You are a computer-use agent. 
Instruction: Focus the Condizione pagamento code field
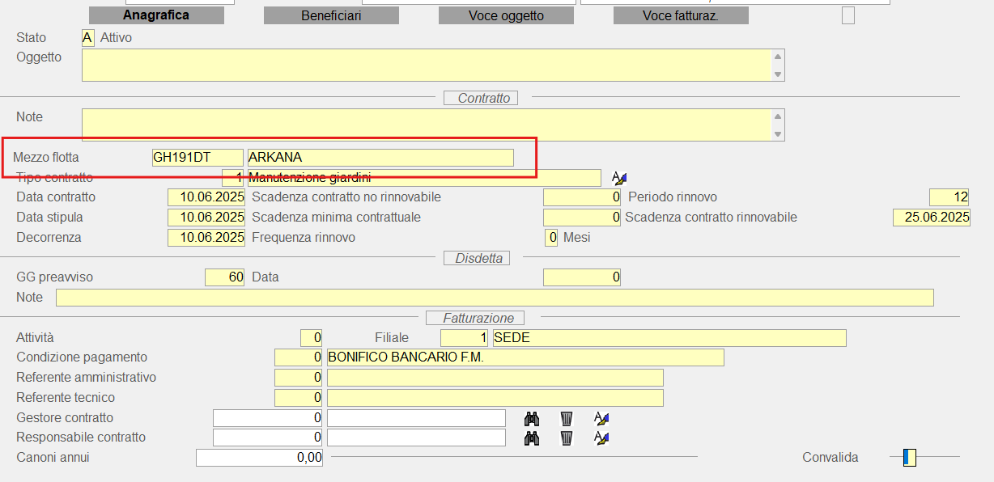(298, 357)
